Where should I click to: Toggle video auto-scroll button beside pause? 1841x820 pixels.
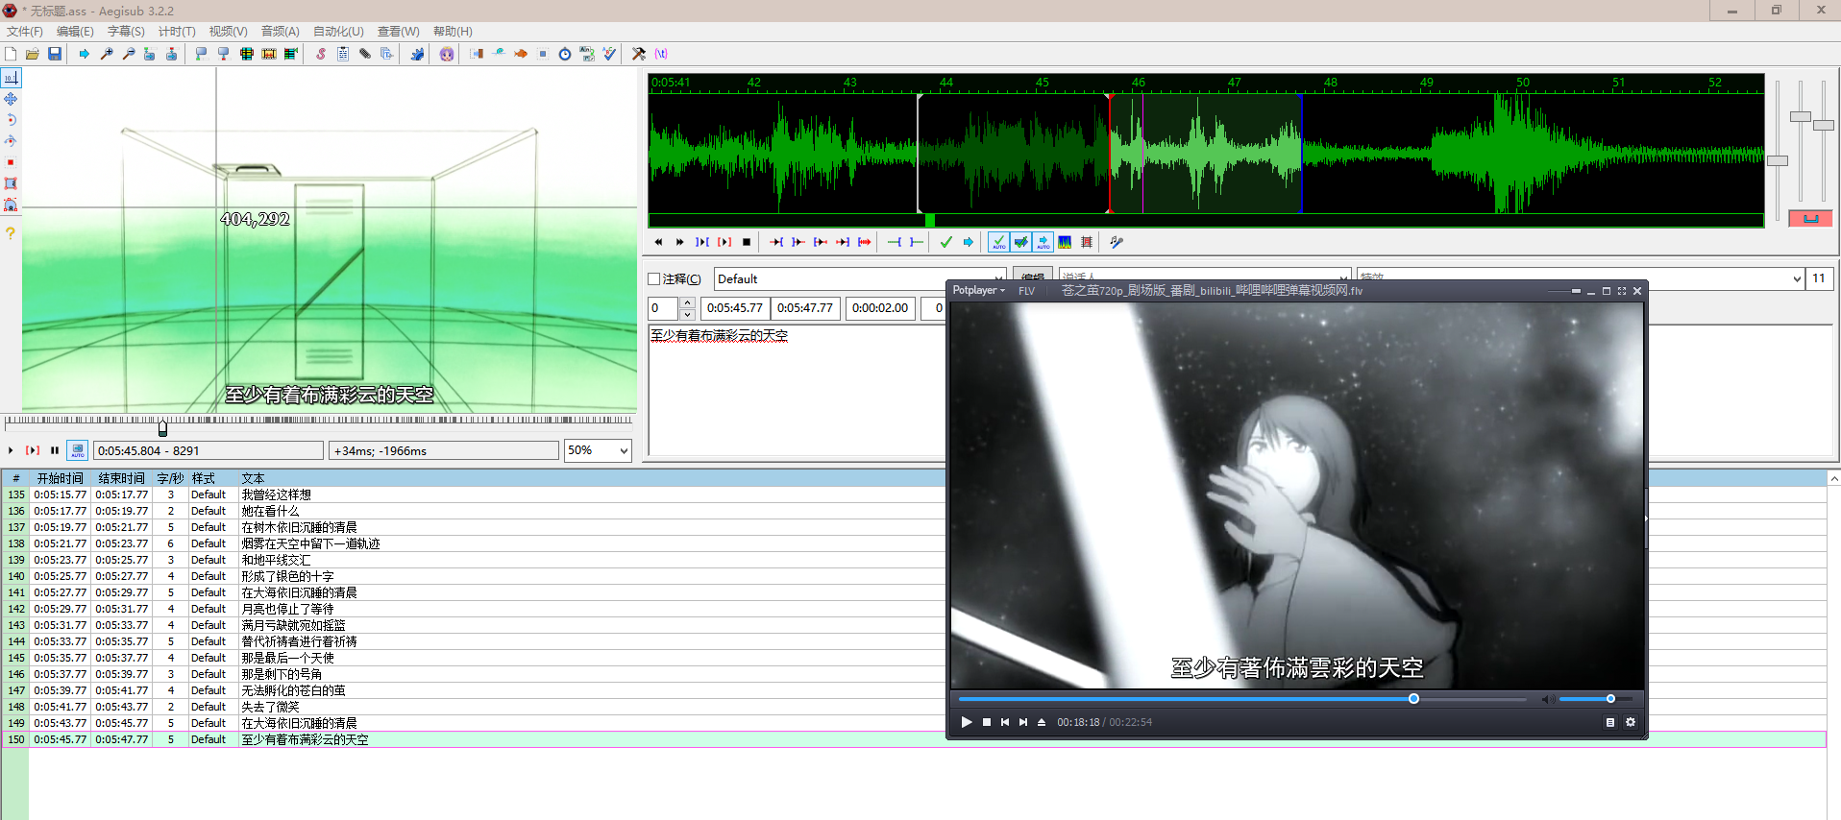tap(78, 449)
